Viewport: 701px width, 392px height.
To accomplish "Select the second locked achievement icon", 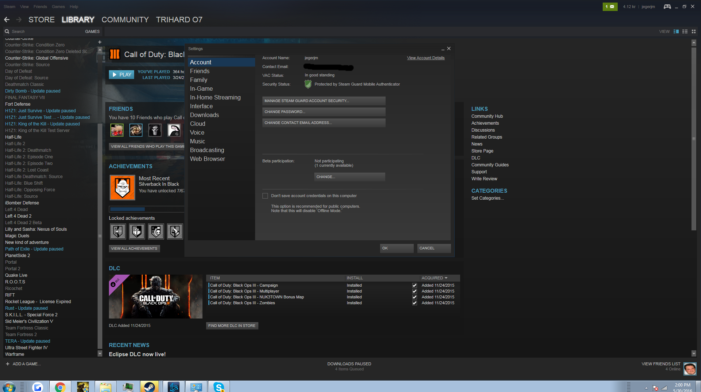I will 137,231.
